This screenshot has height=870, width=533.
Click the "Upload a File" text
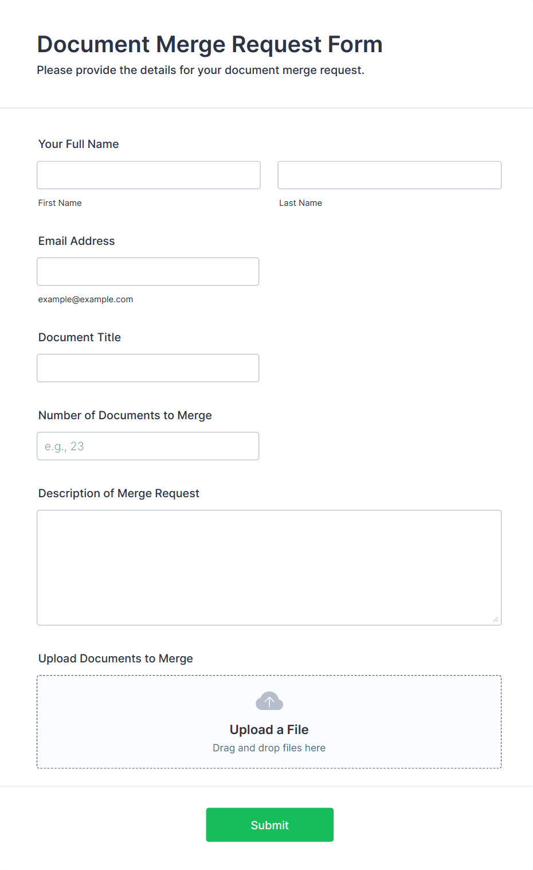[x=269, y=729]
